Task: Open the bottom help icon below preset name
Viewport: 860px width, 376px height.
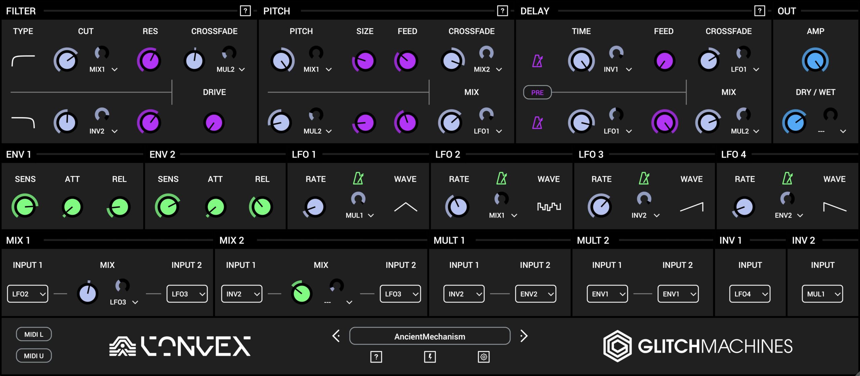Action: pyautogui.click(x=376, y=357)
